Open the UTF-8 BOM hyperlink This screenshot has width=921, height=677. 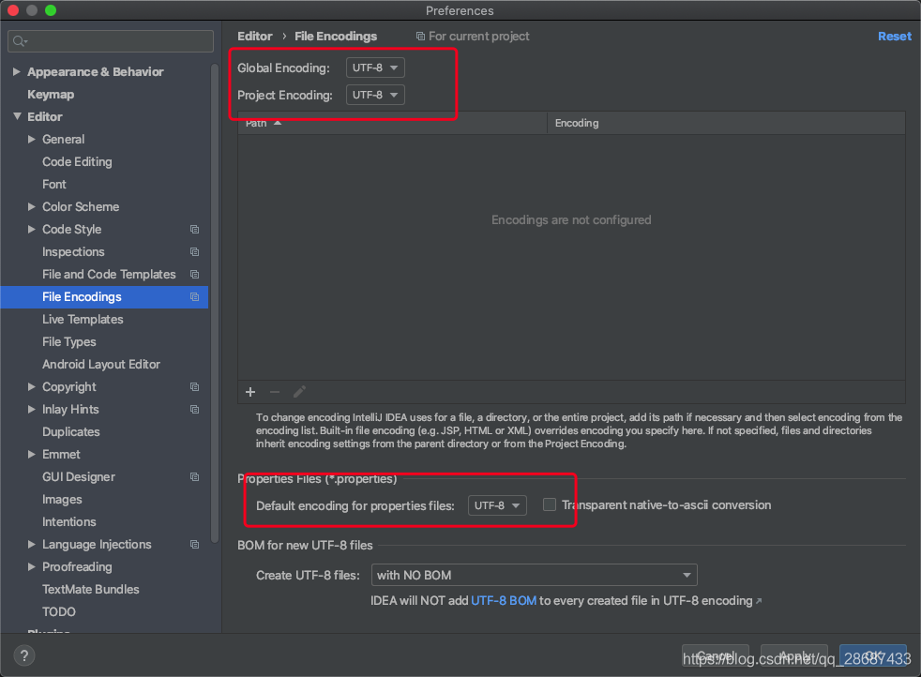point(504,600)
